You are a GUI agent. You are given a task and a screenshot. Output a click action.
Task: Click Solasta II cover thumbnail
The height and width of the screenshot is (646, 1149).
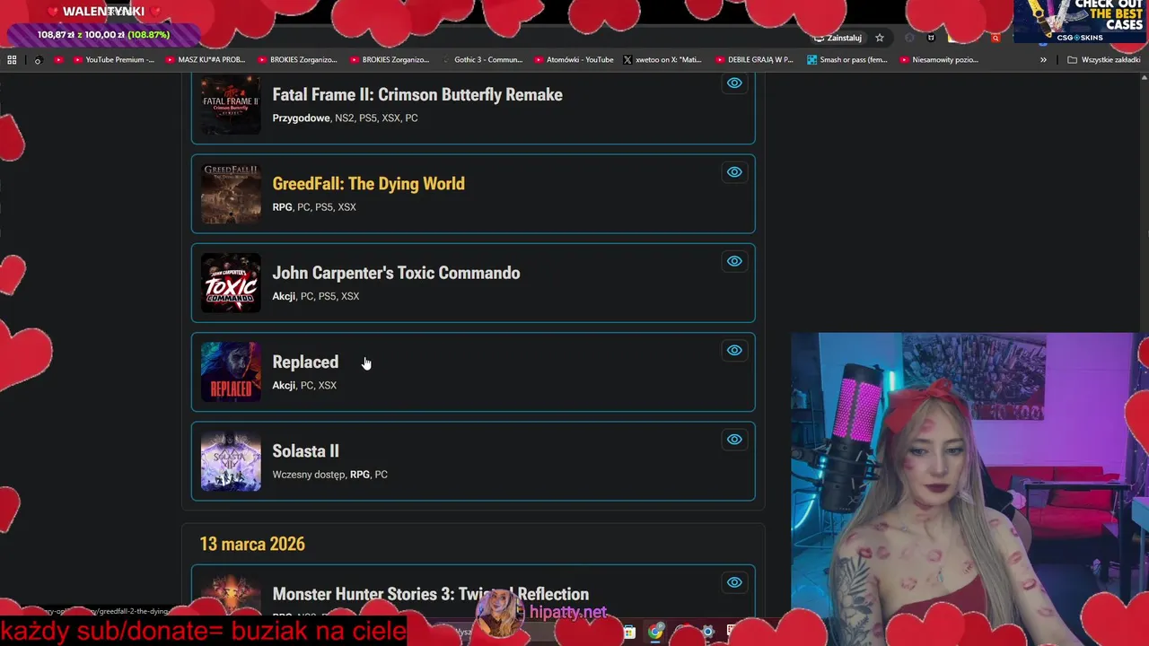coord(231,461)
